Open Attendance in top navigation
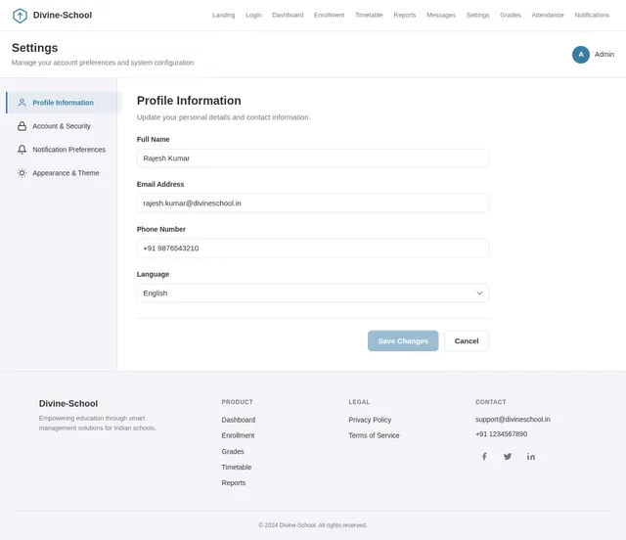626x540 pixels. (548, 16)
